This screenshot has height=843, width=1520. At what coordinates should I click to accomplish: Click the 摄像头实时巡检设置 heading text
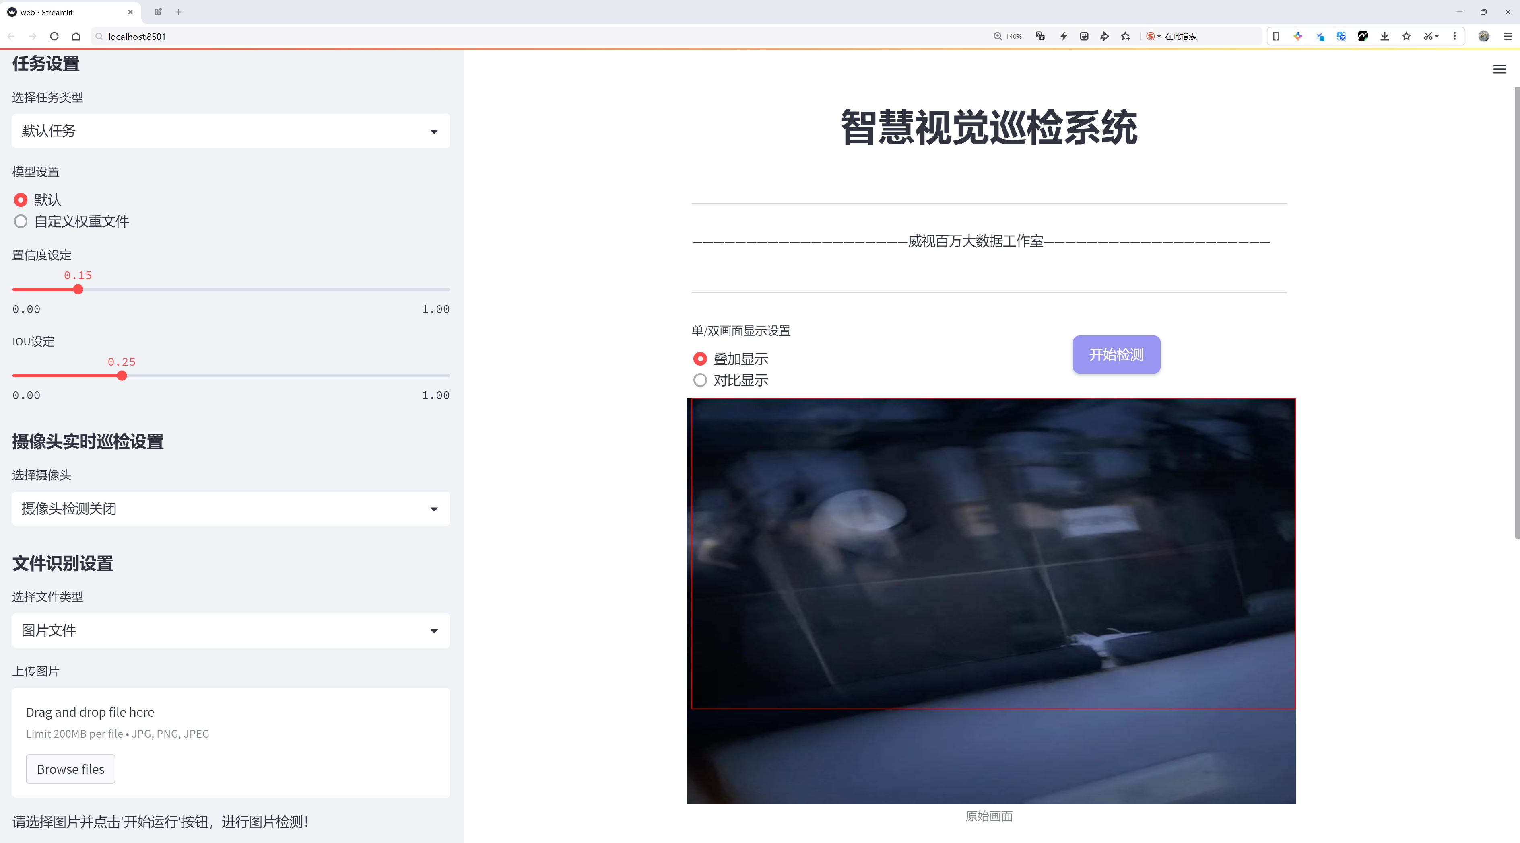pyautogui.click(x=88, y=442)
